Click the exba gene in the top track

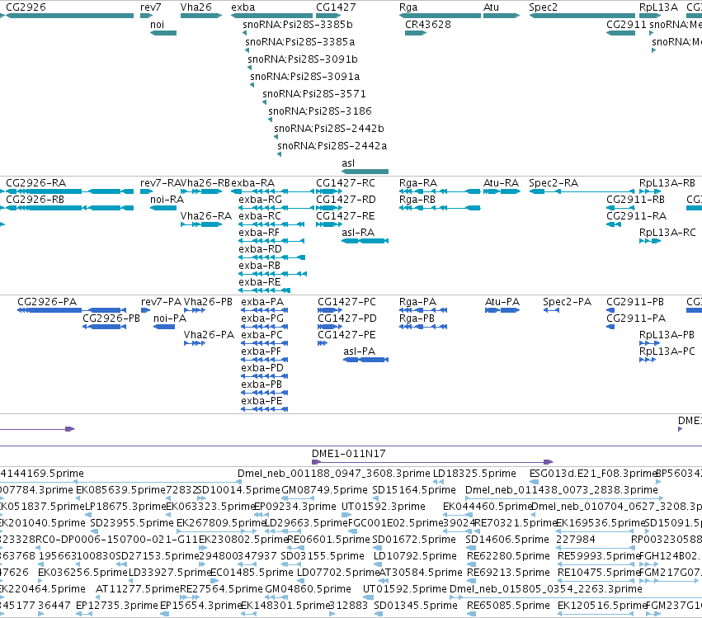point(271,16)
